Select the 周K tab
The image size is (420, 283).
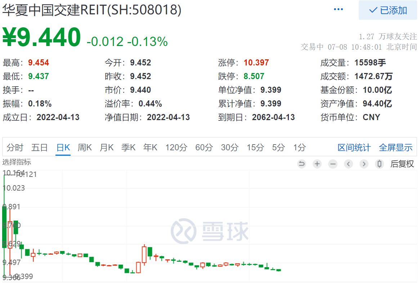tap(85, 147)
